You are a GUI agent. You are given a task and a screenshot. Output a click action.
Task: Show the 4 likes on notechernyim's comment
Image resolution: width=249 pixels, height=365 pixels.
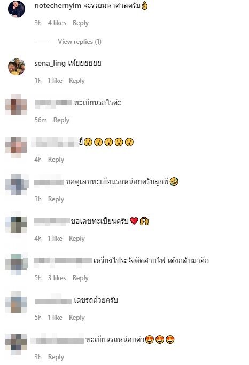(57, 23)
